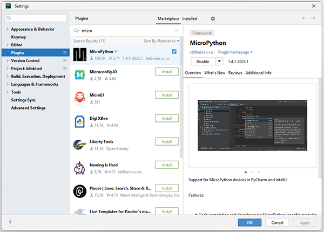
Task: Install the Microconfig.IO plugin
Action: 167,72
